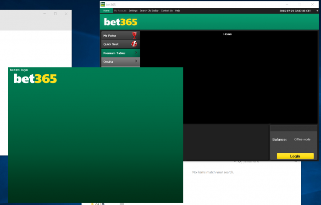Click the yellow Login button

pyautogui.click(x=295, y=156)
